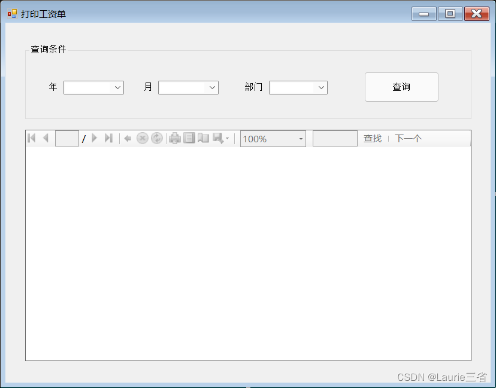
Task: Expand the 年 (year) combo box
Action: click(x=93, y=87)
